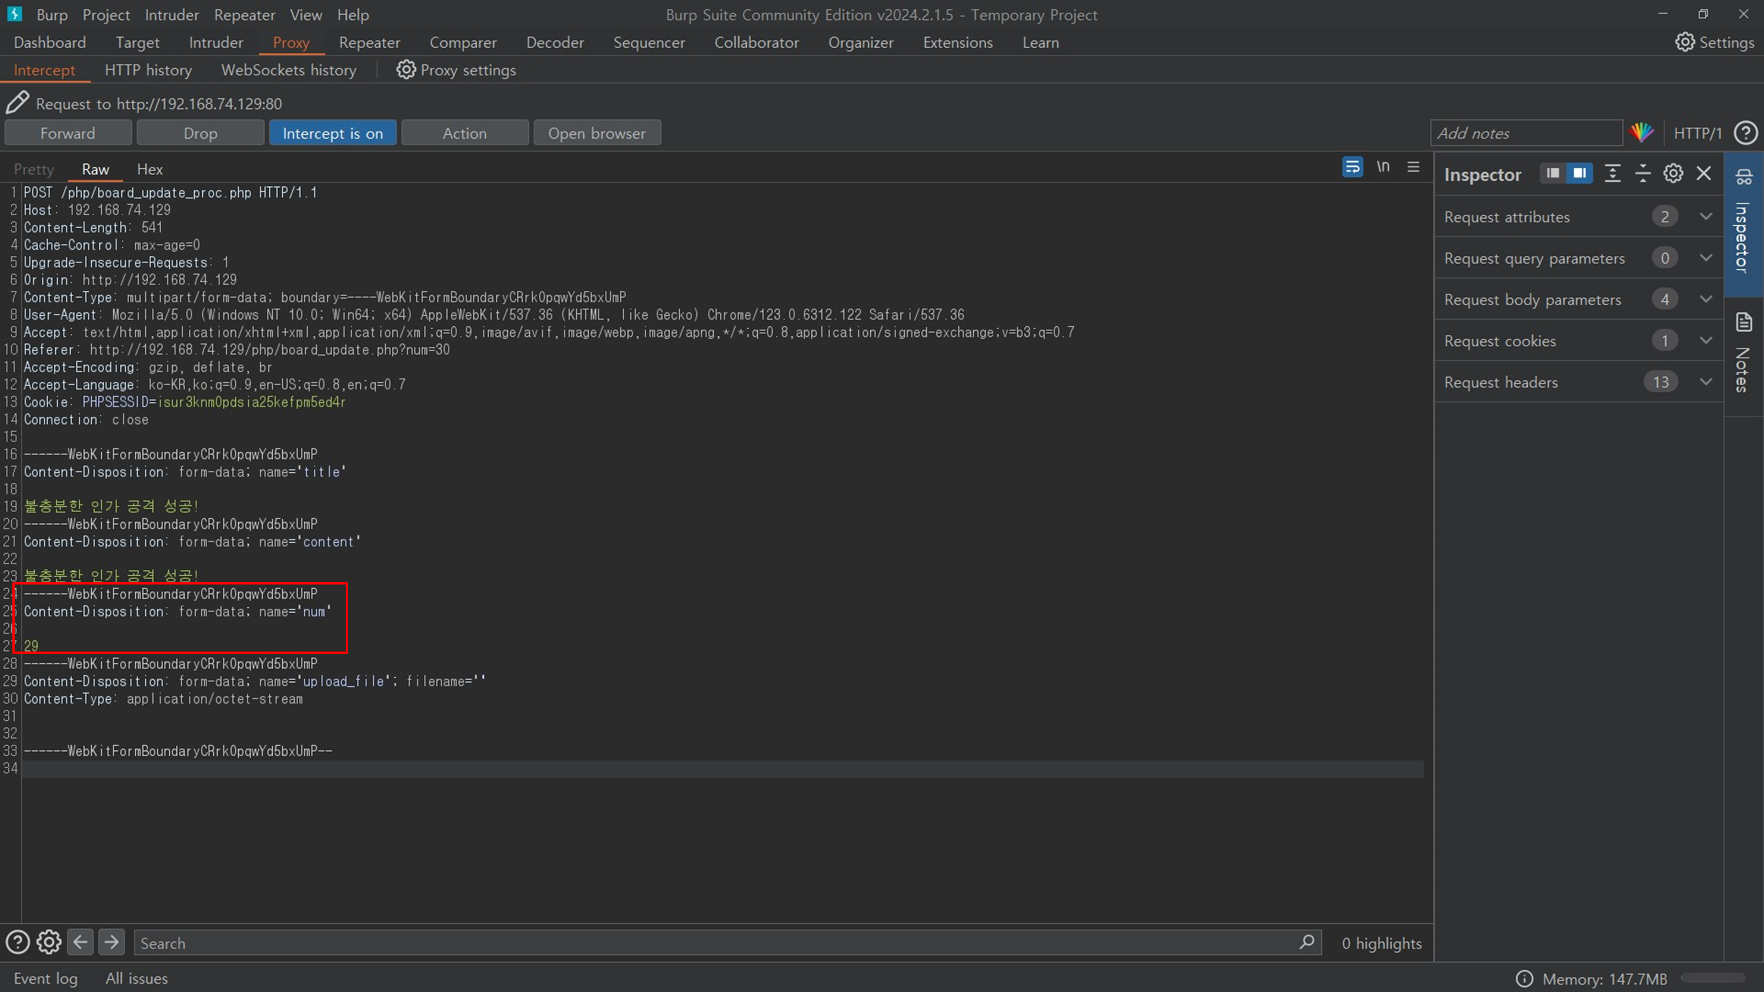Open the Project menu
The height and width of the screenshot is (992, 1764).
(x=106, y=14)
